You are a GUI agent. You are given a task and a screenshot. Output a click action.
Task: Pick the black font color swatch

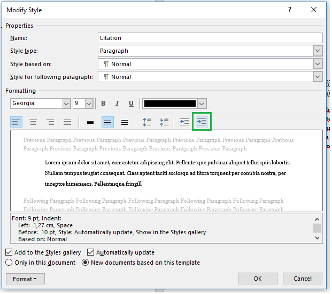click(170, 104)
